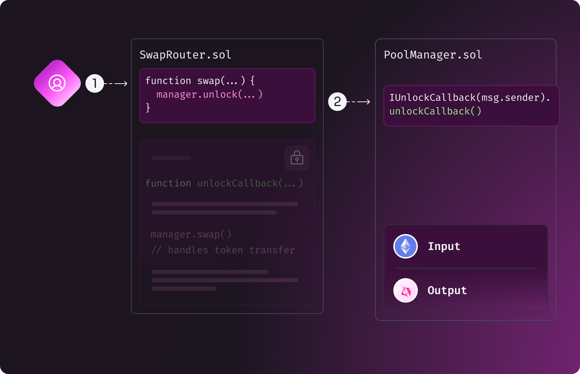This screenshot has width=580, height=374.
Task: Click the dashed arrow after step 1
Action: 117,84
